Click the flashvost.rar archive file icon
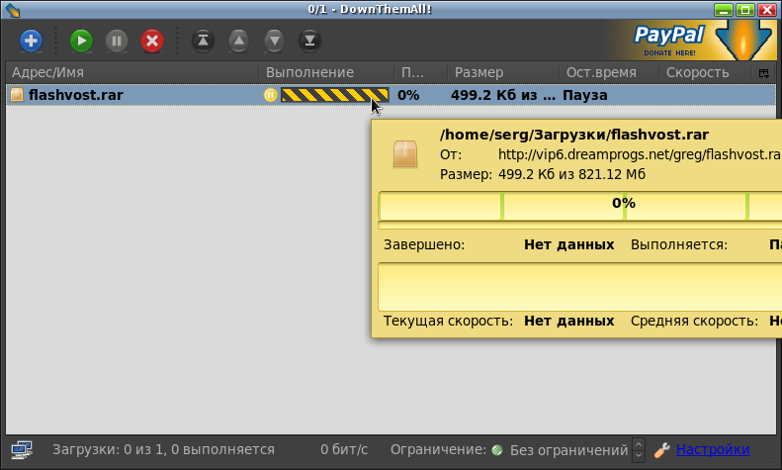782x470 pixels. point(17,95)
